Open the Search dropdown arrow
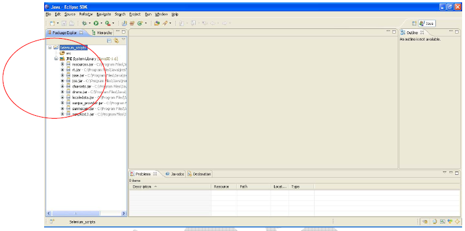The height and width of the screenshot is (231, 465). [170, 23]
